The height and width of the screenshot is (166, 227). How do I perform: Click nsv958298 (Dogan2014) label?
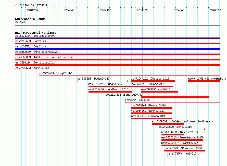[93, 79]
